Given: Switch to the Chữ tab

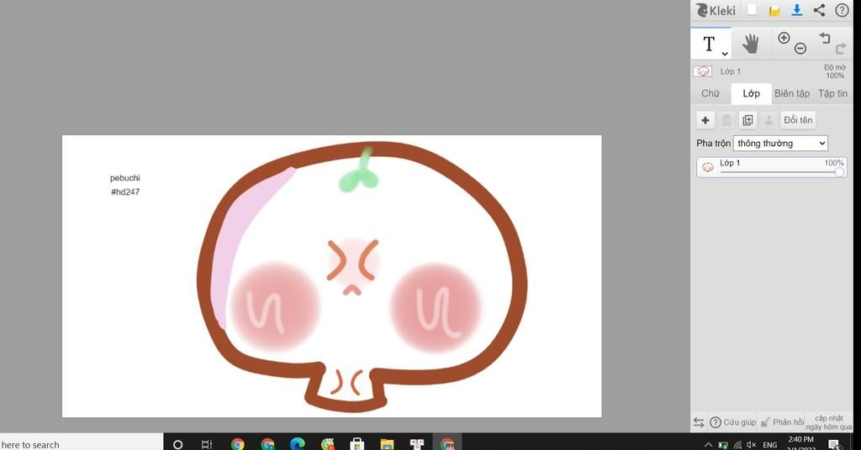Looking at the screenshot, I should point(710,94).
